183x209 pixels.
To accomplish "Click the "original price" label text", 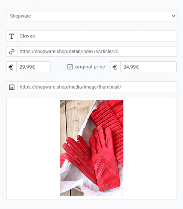I will tap(90, 67).
